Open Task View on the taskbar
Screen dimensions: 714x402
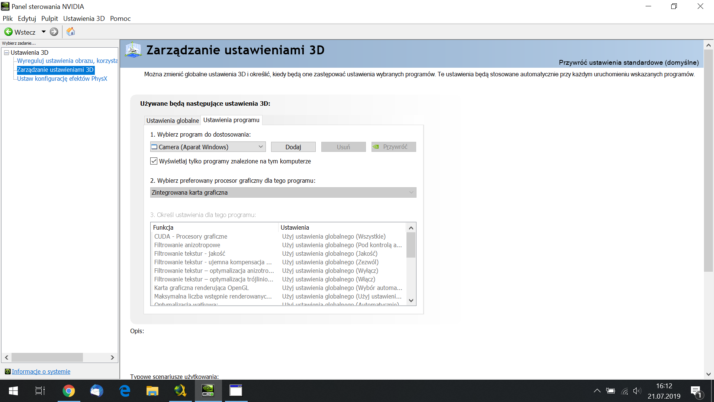pos(40,391)
